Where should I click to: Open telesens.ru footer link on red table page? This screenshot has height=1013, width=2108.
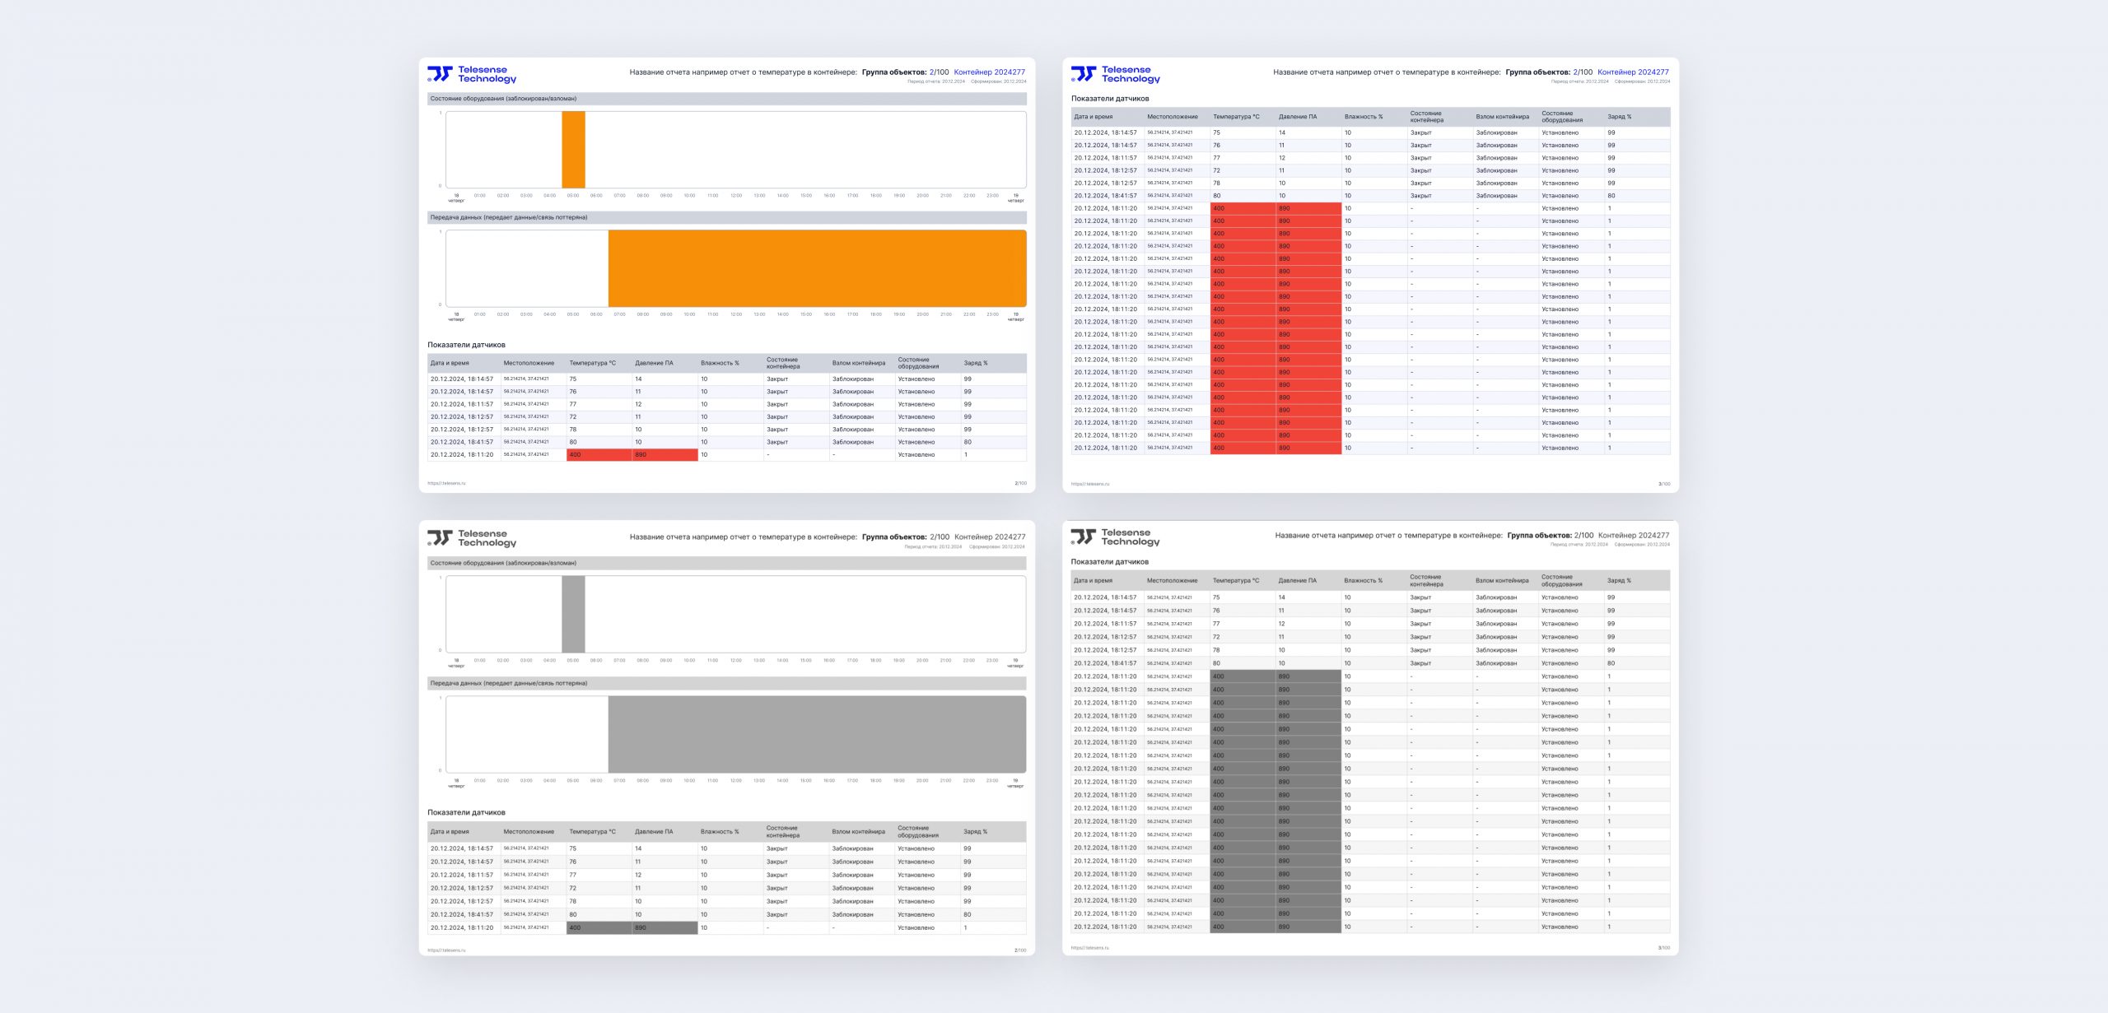pos(1090,484)
